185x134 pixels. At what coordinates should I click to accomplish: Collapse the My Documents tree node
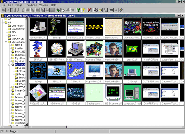pos(6,42)
